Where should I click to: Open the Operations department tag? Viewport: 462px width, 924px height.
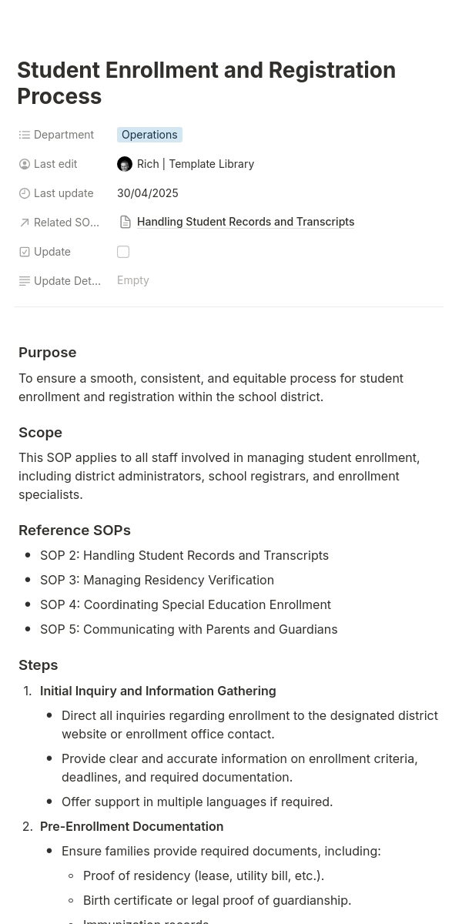(x=149, y=135)
